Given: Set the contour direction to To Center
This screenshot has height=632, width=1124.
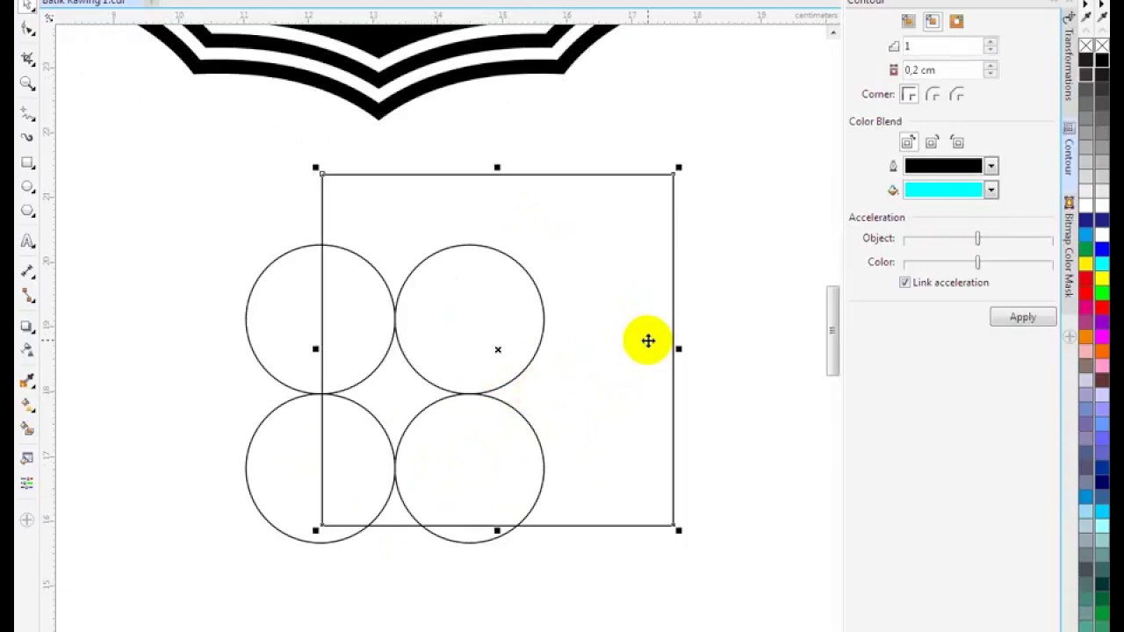Looking at the screenshot, I should 909,21.
